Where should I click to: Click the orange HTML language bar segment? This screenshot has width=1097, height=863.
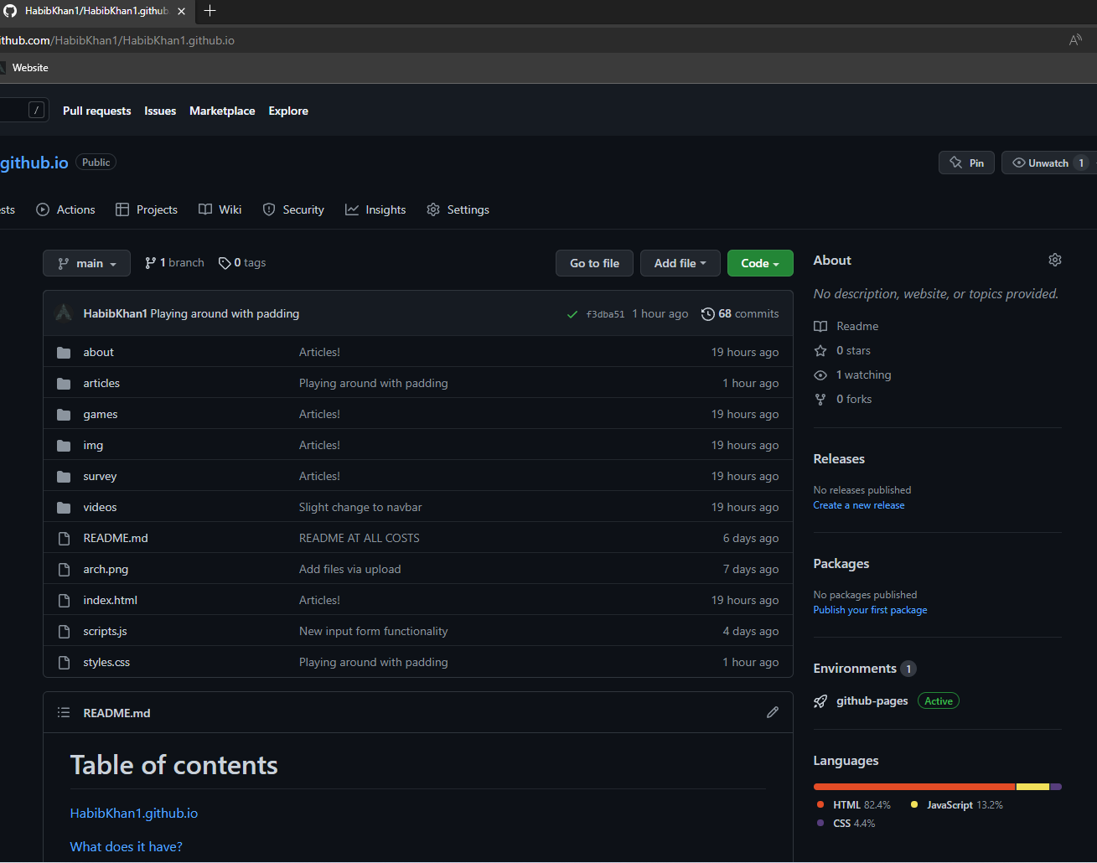(914, 787)
